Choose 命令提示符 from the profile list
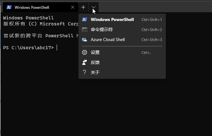 click(x=101, y=30)
